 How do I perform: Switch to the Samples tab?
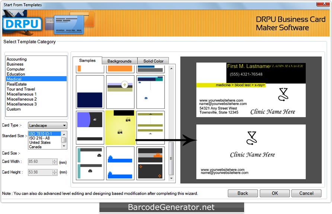point(87,60)
